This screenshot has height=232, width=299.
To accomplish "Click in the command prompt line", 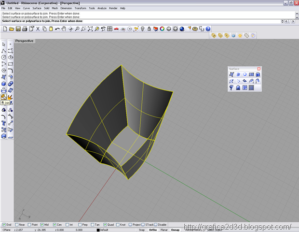I will coord(141,21).
